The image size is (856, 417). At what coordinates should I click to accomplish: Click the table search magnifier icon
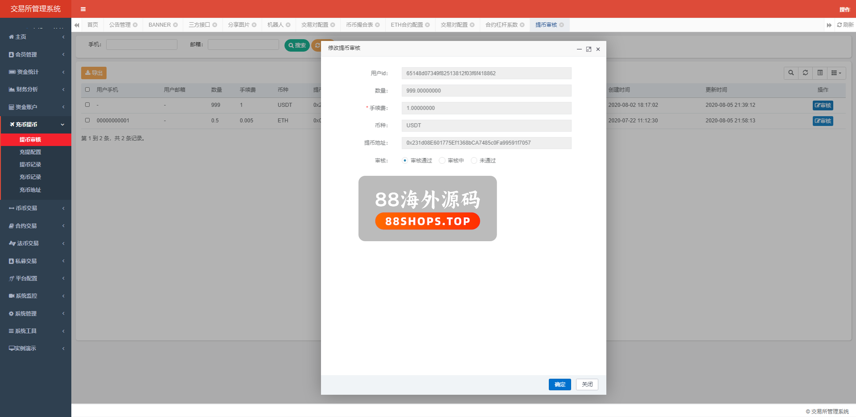tap(791, 73)
